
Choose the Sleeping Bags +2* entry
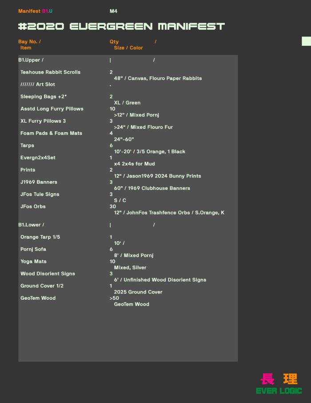click(x=44, y=97)
